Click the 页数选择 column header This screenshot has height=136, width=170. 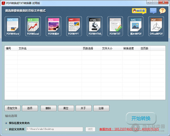(x=91, y=48)
